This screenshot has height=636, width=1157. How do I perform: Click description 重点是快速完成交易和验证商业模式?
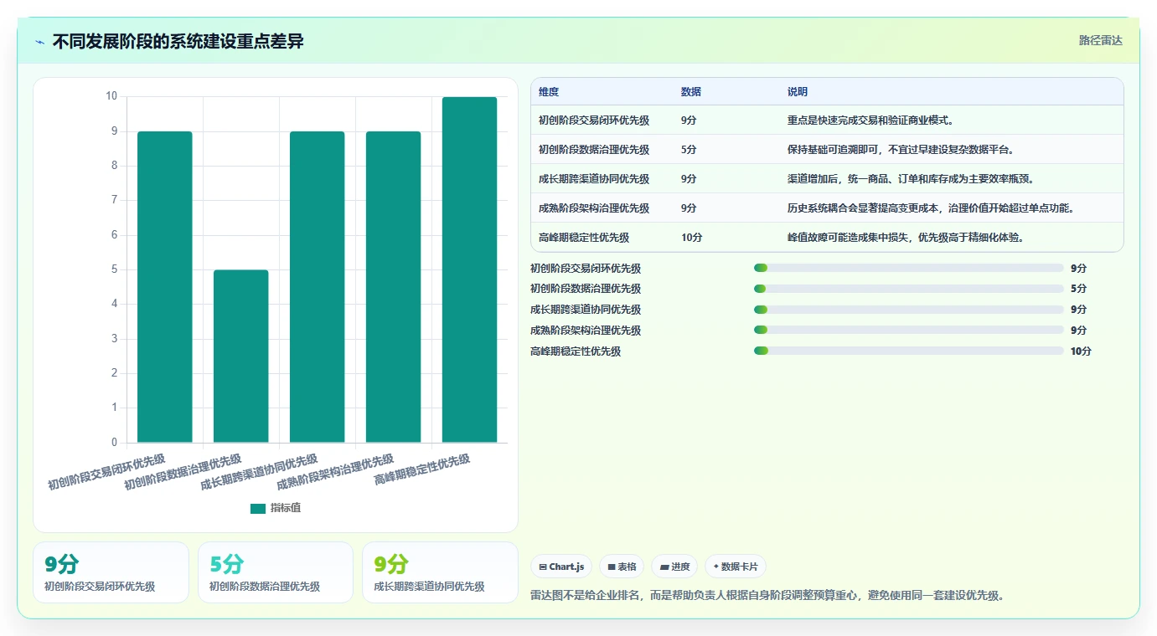[x=870, y=121]
